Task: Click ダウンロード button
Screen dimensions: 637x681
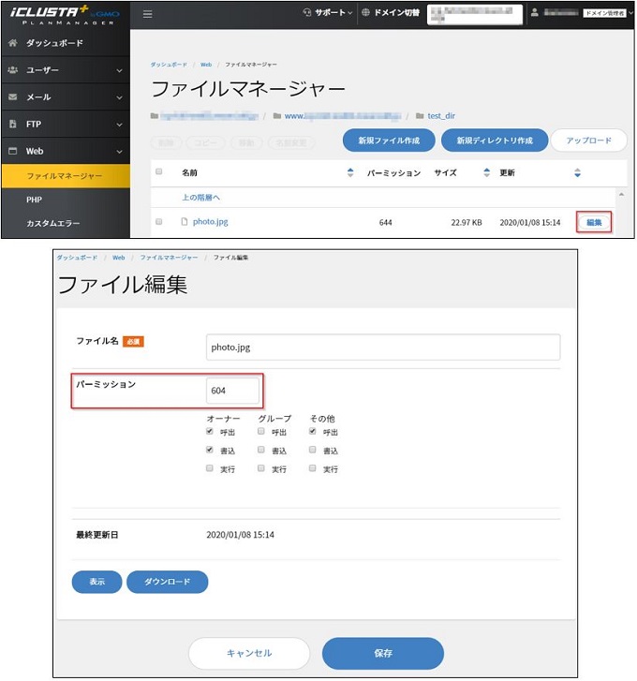Action: click(x=167, y=582)
